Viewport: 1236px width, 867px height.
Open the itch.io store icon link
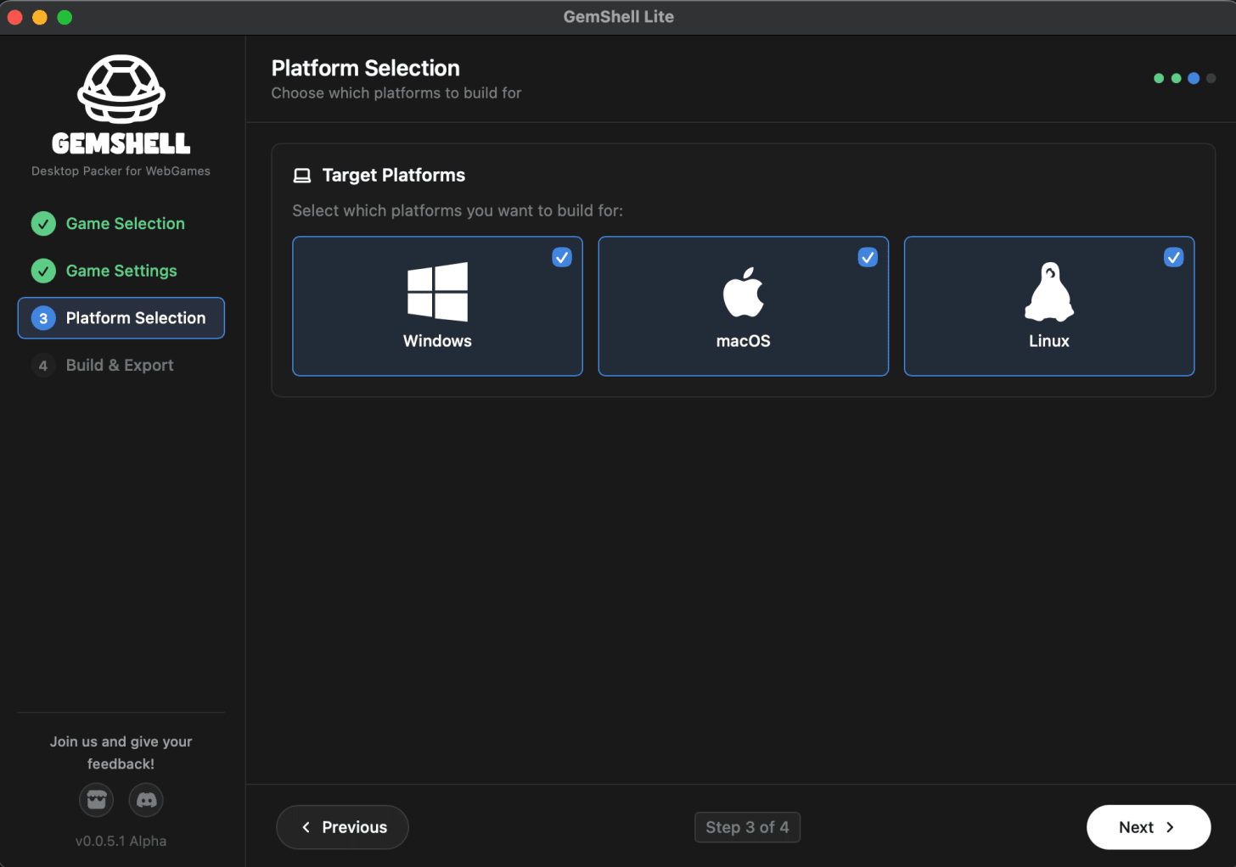pyautogui.click(x=96, y=799)
